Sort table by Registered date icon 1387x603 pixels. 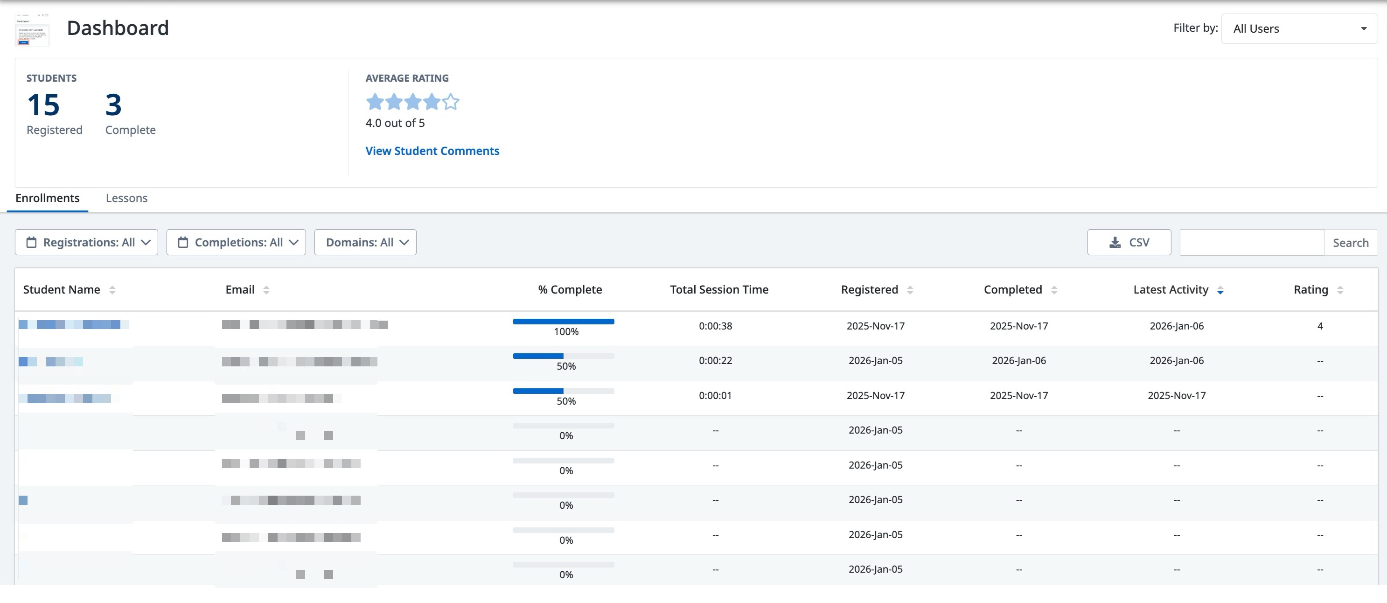(910, 290)
